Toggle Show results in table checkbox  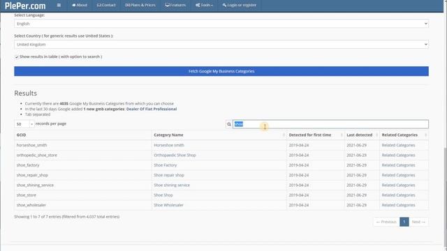coord(17,57)
